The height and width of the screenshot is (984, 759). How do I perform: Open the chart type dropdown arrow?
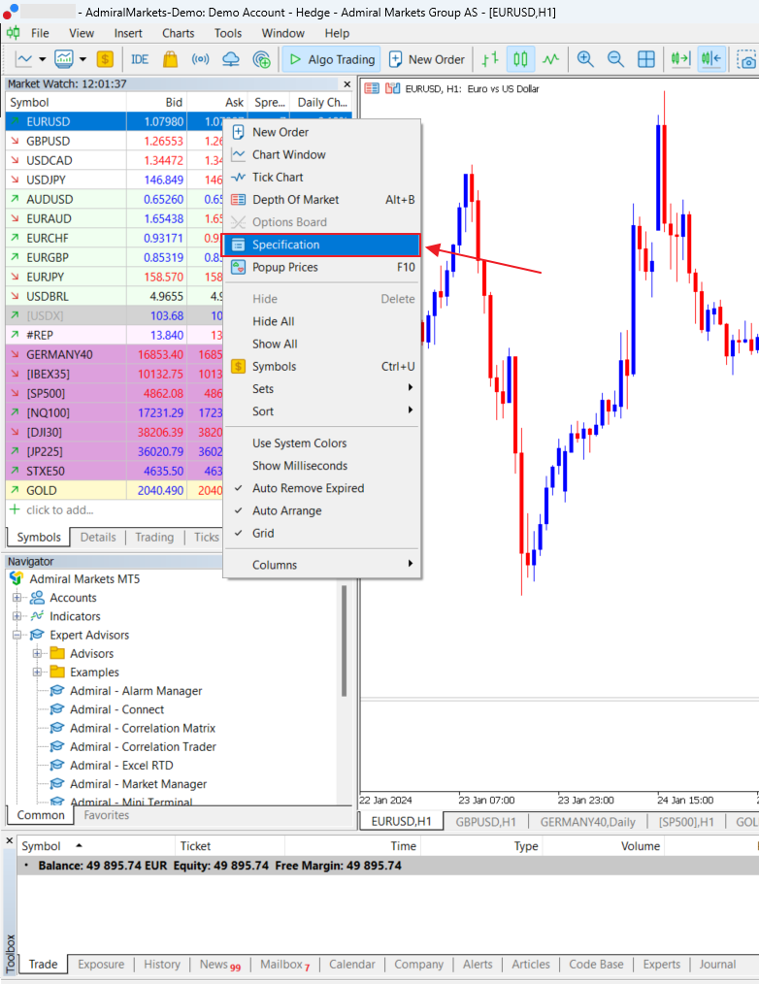pos(42,59)
